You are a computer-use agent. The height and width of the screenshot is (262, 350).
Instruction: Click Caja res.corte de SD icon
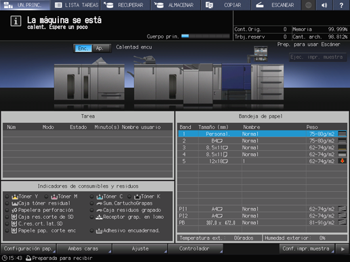tap(14, 217)
